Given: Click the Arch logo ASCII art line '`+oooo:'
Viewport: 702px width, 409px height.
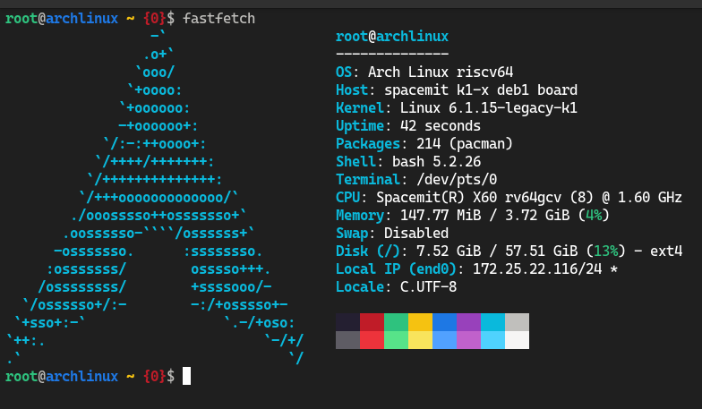Looking at the screenshot, I should click(154, 89).
